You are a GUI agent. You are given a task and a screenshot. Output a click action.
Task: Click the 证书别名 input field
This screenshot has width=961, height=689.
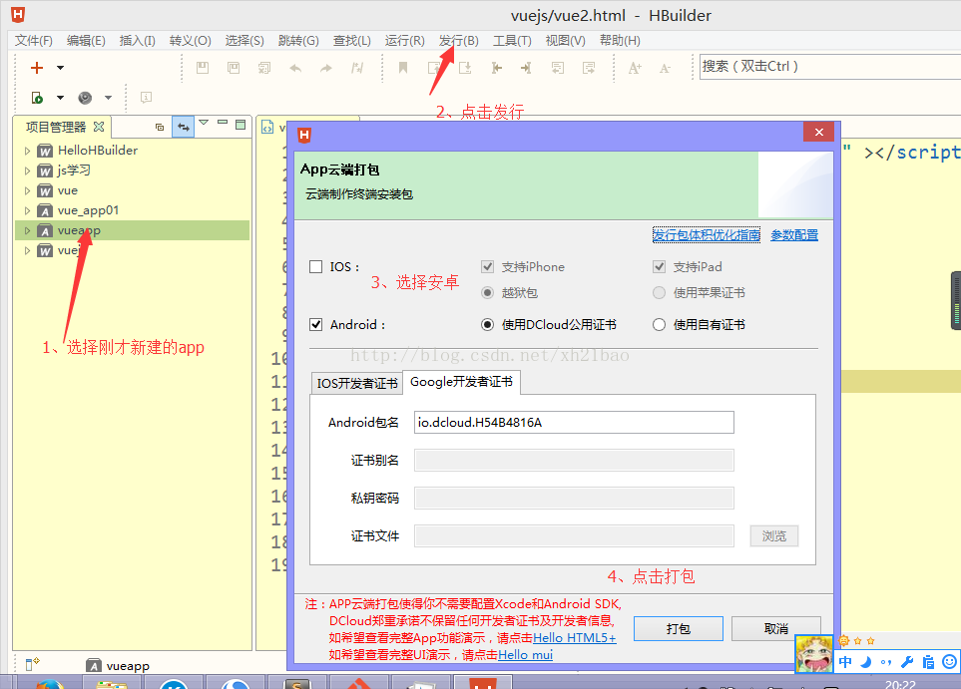pyautogui.click(x=574, y=460)
